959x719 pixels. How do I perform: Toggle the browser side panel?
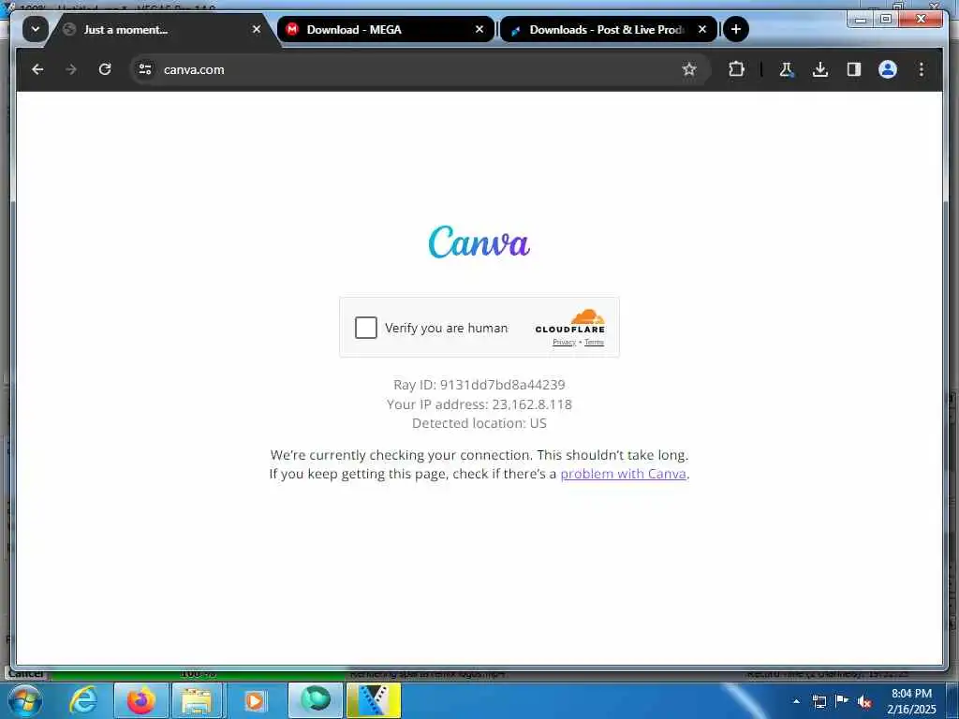pyautogui.click(x=854, y=69)
